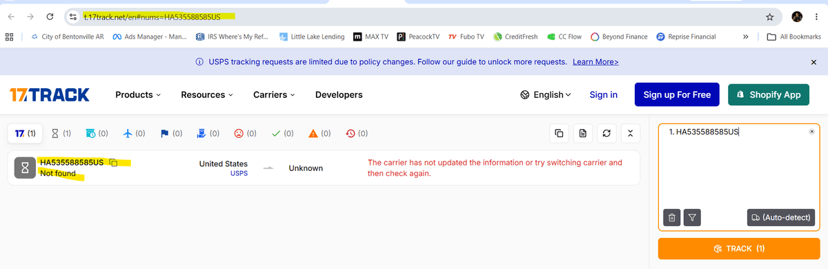Click the Unknown destination text
The width and height of the screenshot is (828, 269).
coord(306,168)
